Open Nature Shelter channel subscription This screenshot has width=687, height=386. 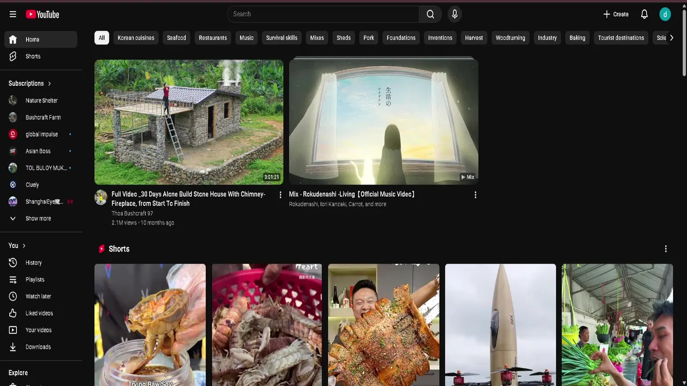click(x=41, y=100)
